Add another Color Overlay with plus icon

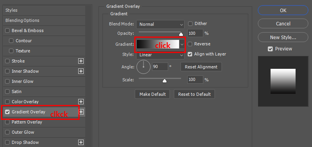pyautogui.click(x=81, y=102)
